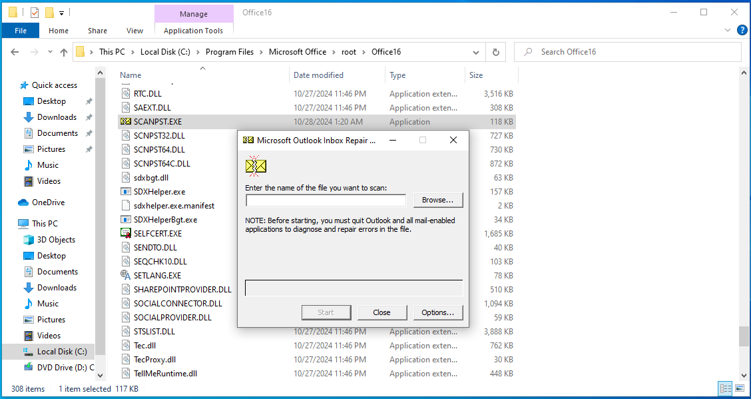Click the Search Office16 box
751x399 pixels.
point(628,52)
